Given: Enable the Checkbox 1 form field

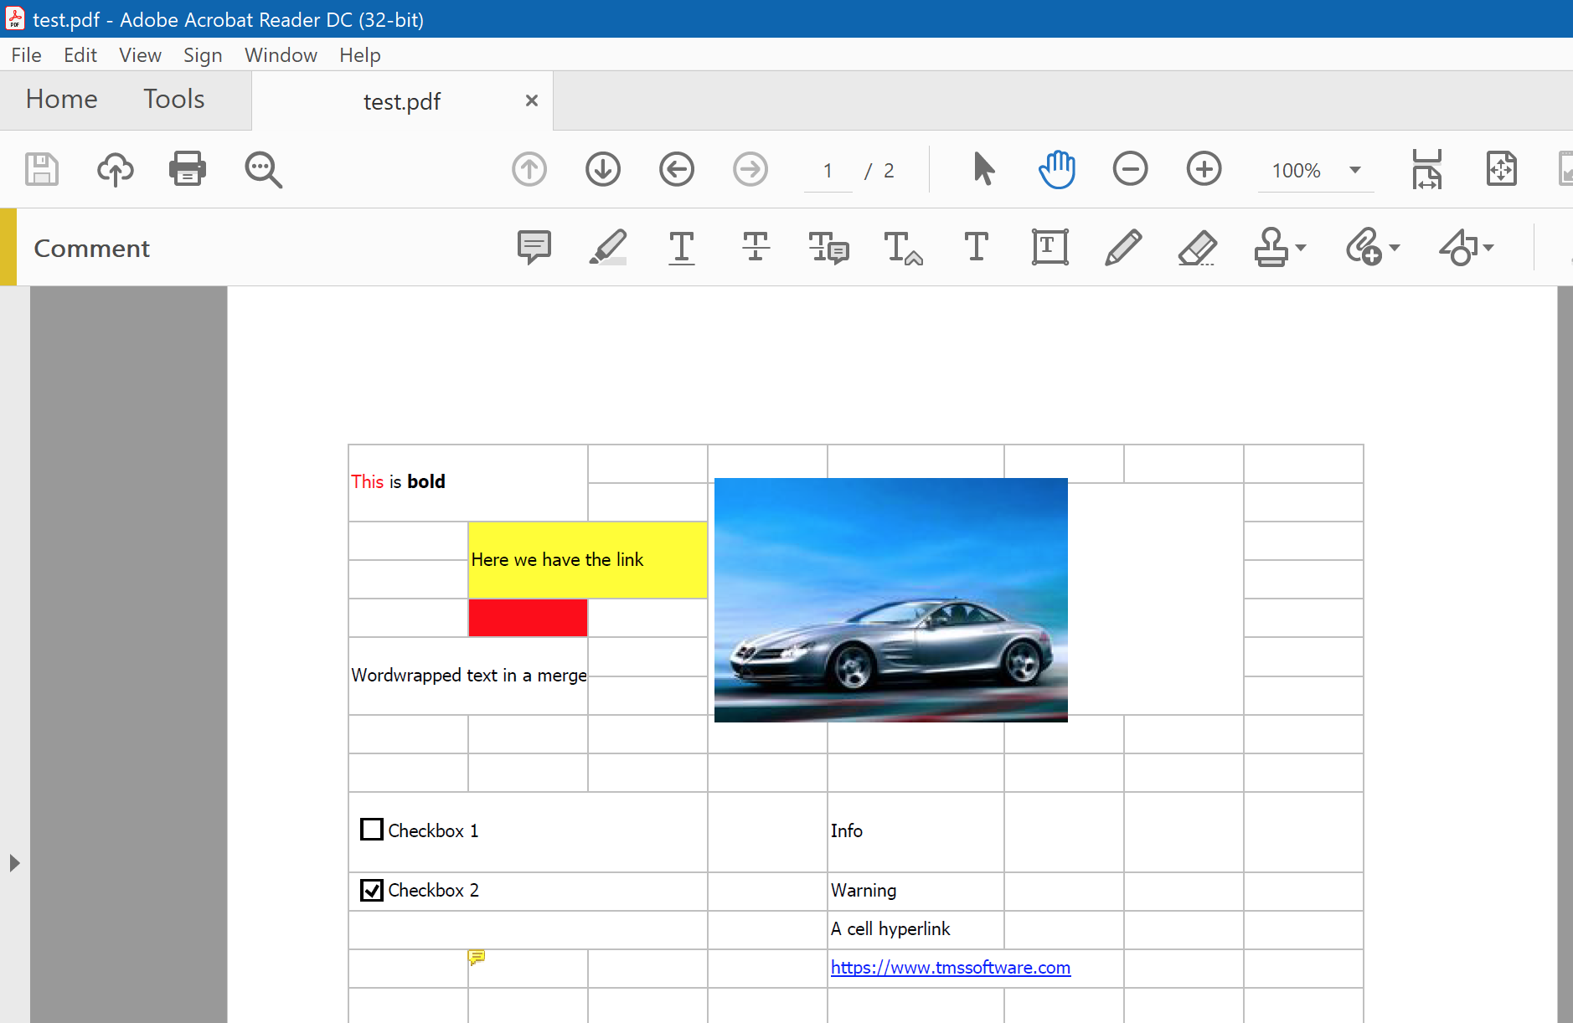Looking at the screenshot, I should click(371, 830).
